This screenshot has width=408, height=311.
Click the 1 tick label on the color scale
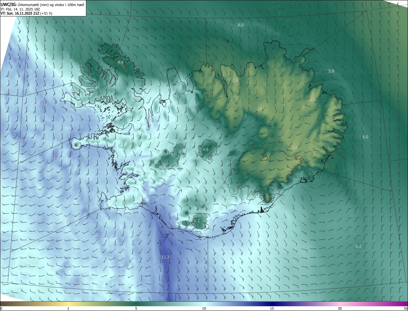[x=68, y=308]
